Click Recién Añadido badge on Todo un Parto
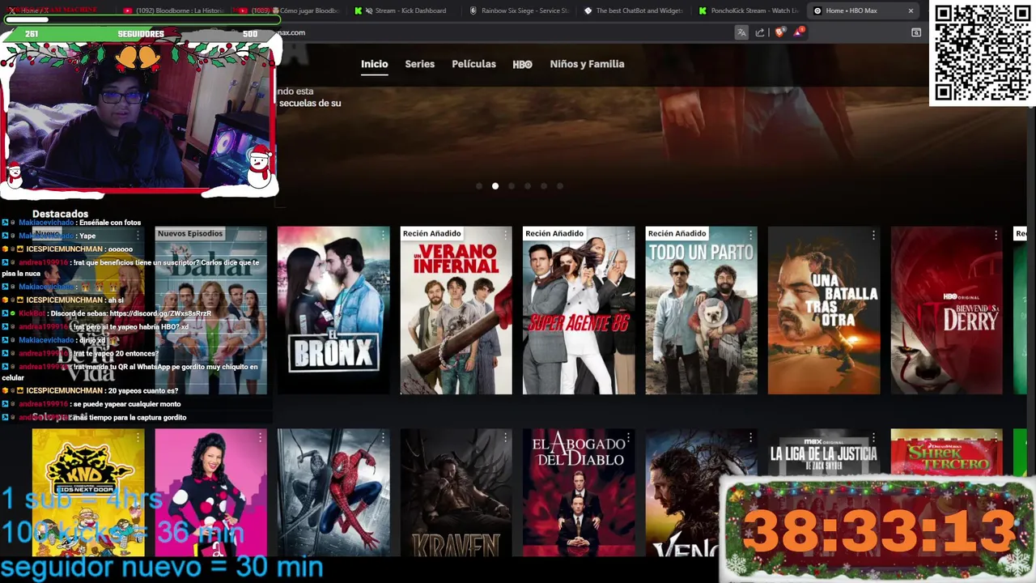Screen dimensions: 1036x583 pos(677,233)
